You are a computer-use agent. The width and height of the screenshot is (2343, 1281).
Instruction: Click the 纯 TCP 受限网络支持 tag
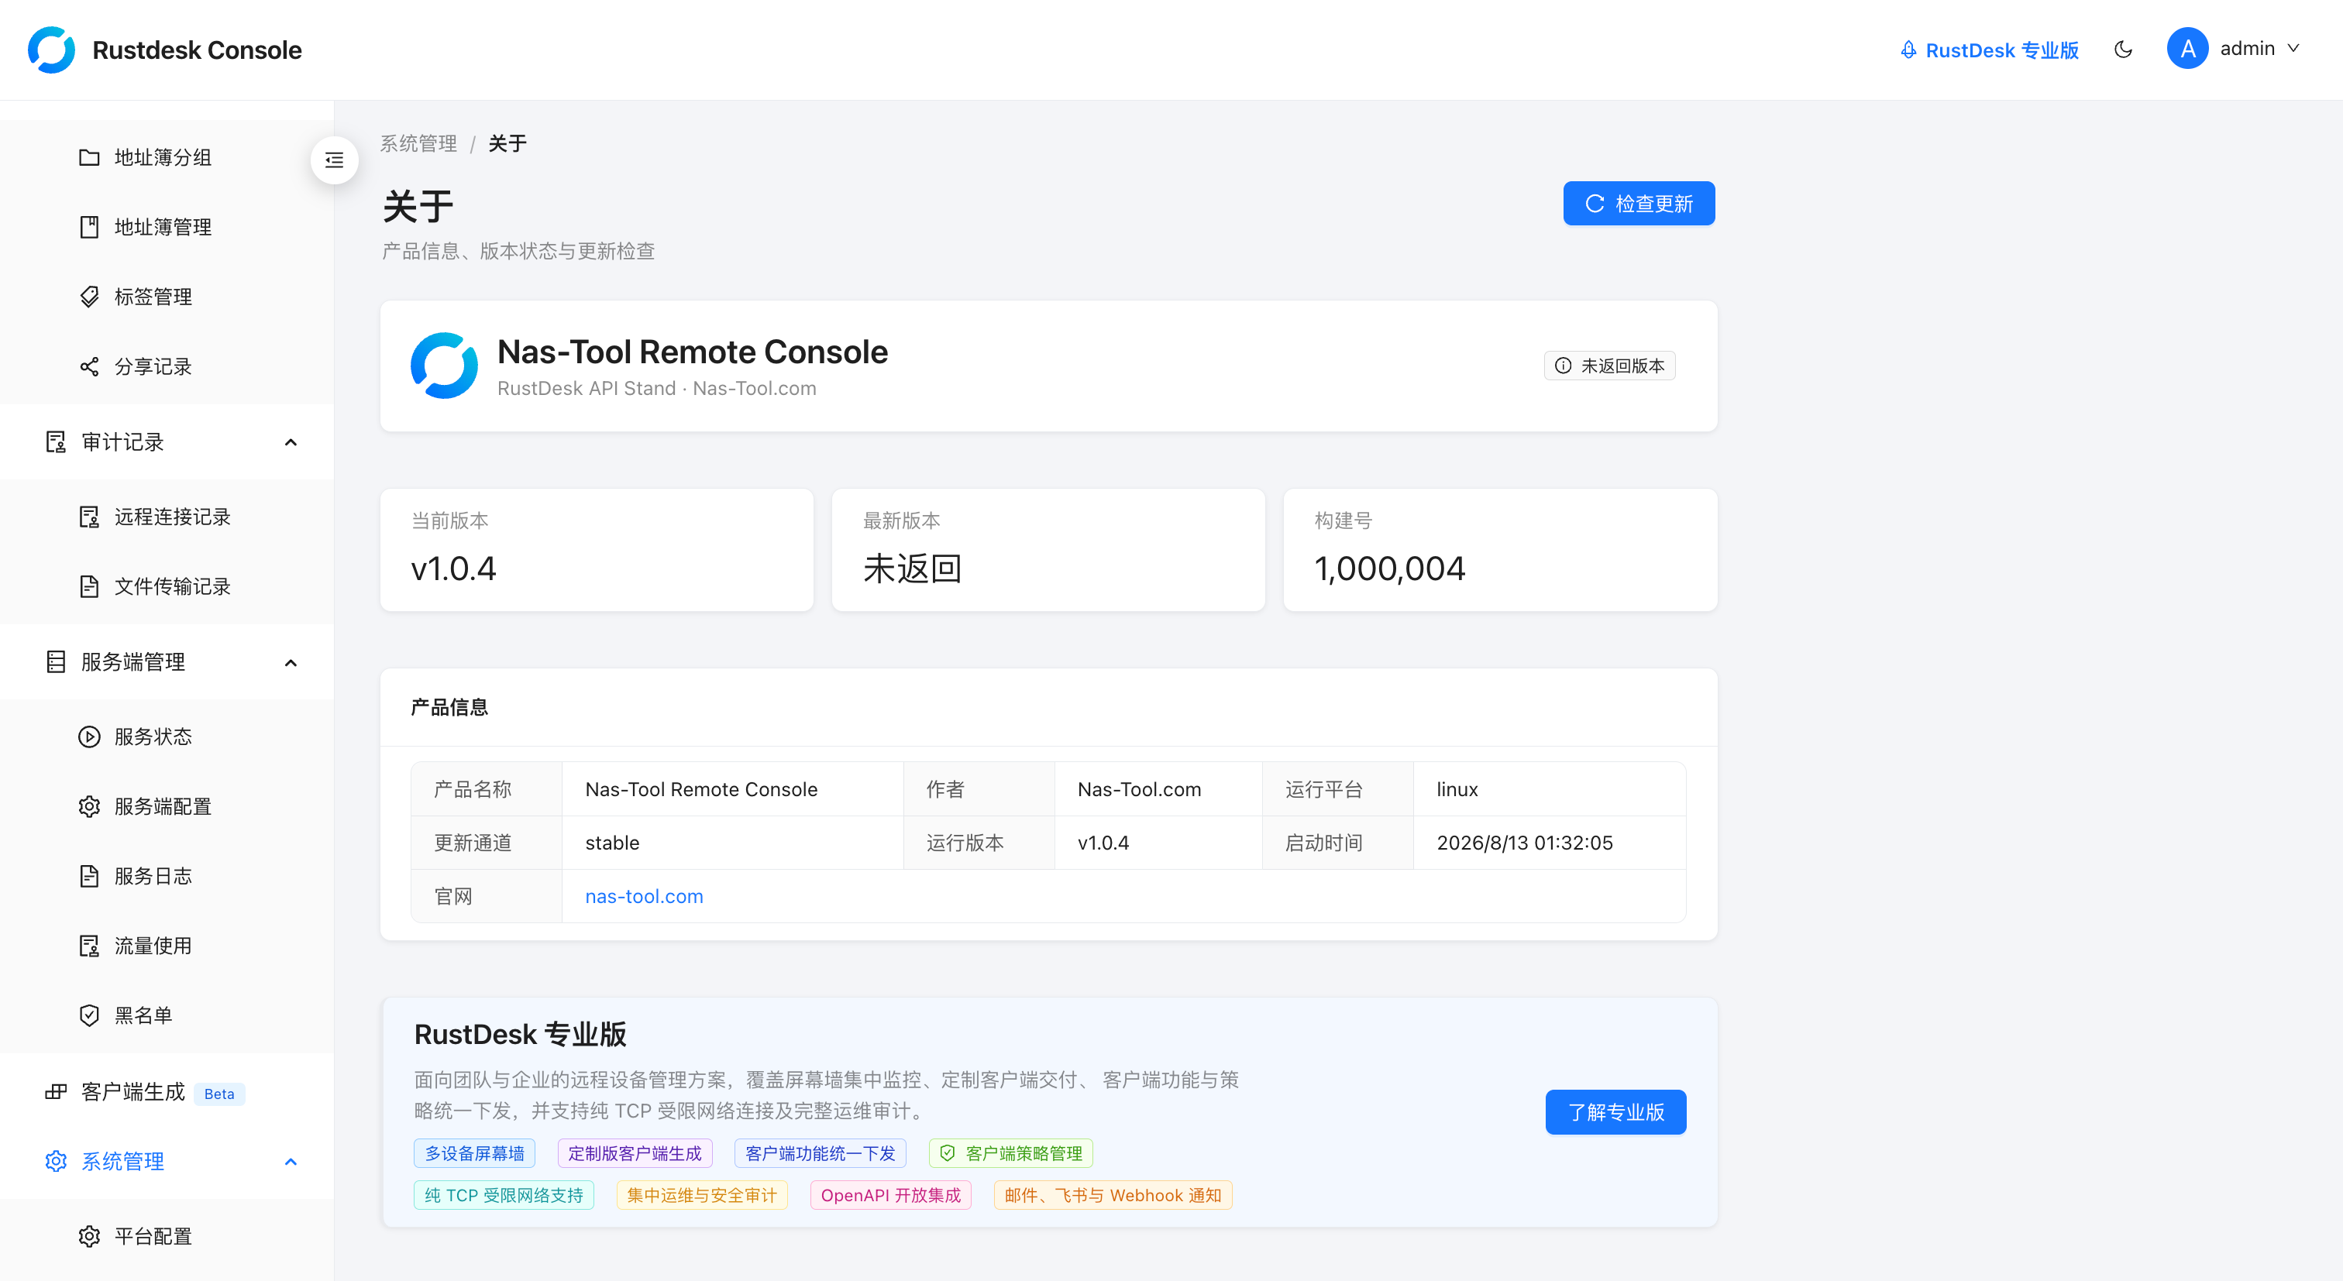pos(504,1196)
